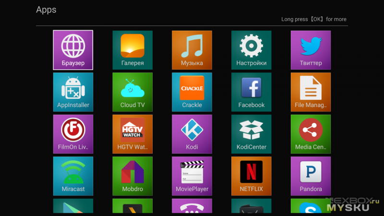This screenshot has width=384, height=216.
Task: Open the Crackle app
Action: point(192,92)
